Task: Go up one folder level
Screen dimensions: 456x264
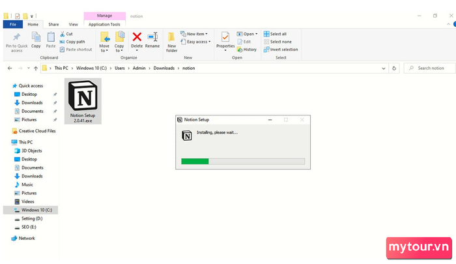Action: (36, 68)
